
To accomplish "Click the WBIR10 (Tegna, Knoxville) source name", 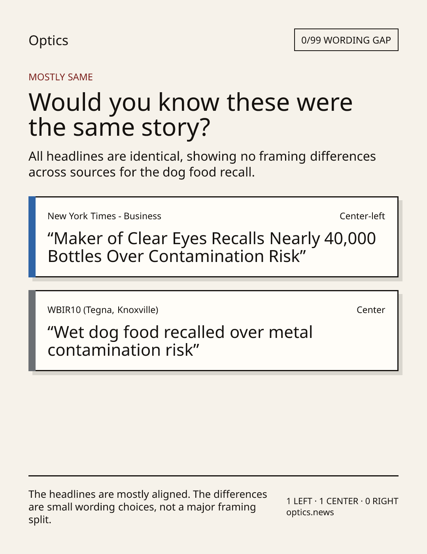I will pyautogui.click(x=103, y=310).
